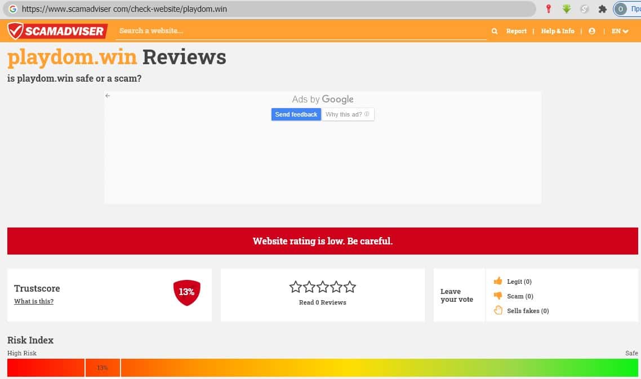Click the thumbs-down Scam icon
The height and width of the screenshot is (379, 641).
click(x=497, y=296)
